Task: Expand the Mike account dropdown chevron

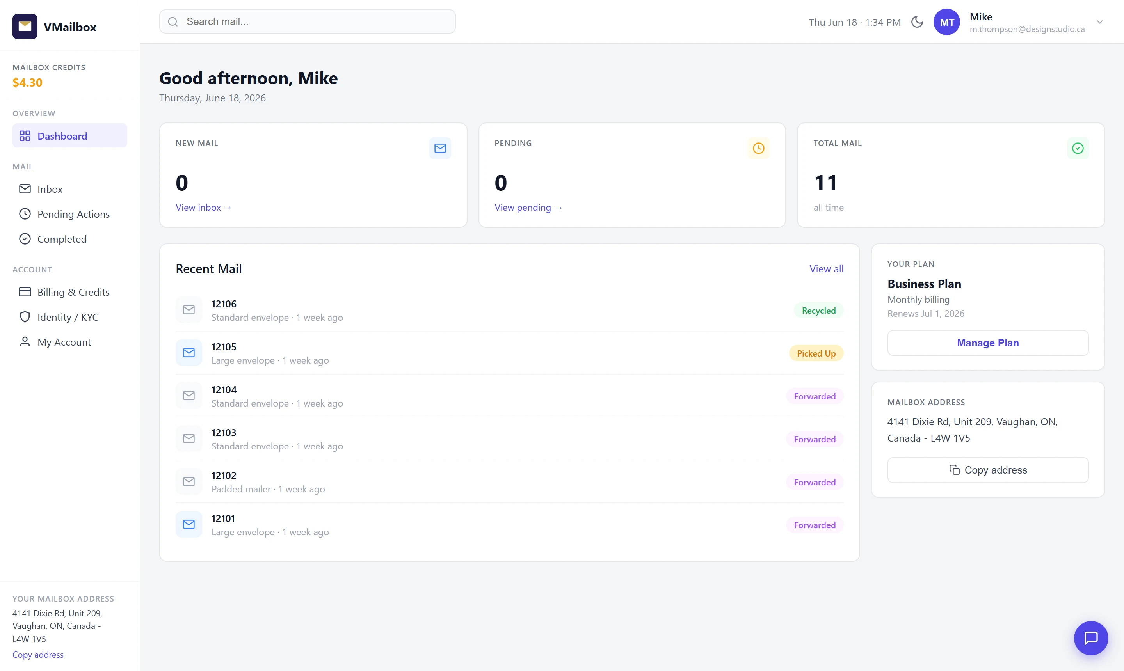Action: tap(1099, 22)
